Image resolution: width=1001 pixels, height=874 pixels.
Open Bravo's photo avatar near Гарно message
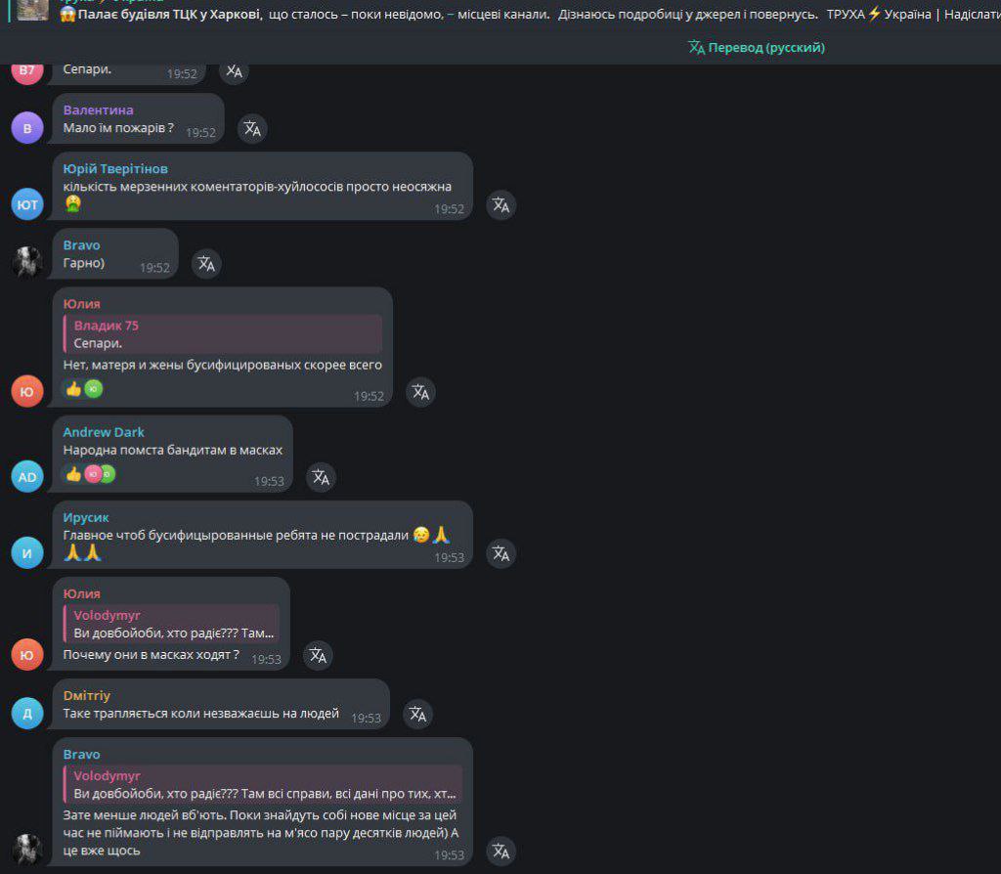coord(27,261)
